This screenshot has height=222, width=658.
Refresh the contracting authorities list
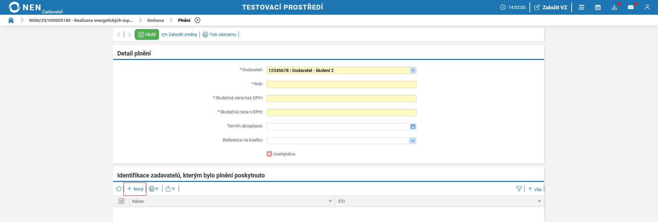[119, 189]
